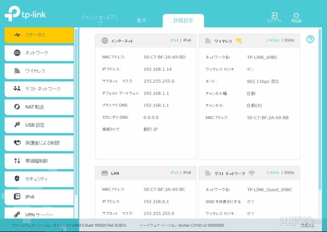Click the 帯域幅制御 up-down arrows icon

(17, 161)
